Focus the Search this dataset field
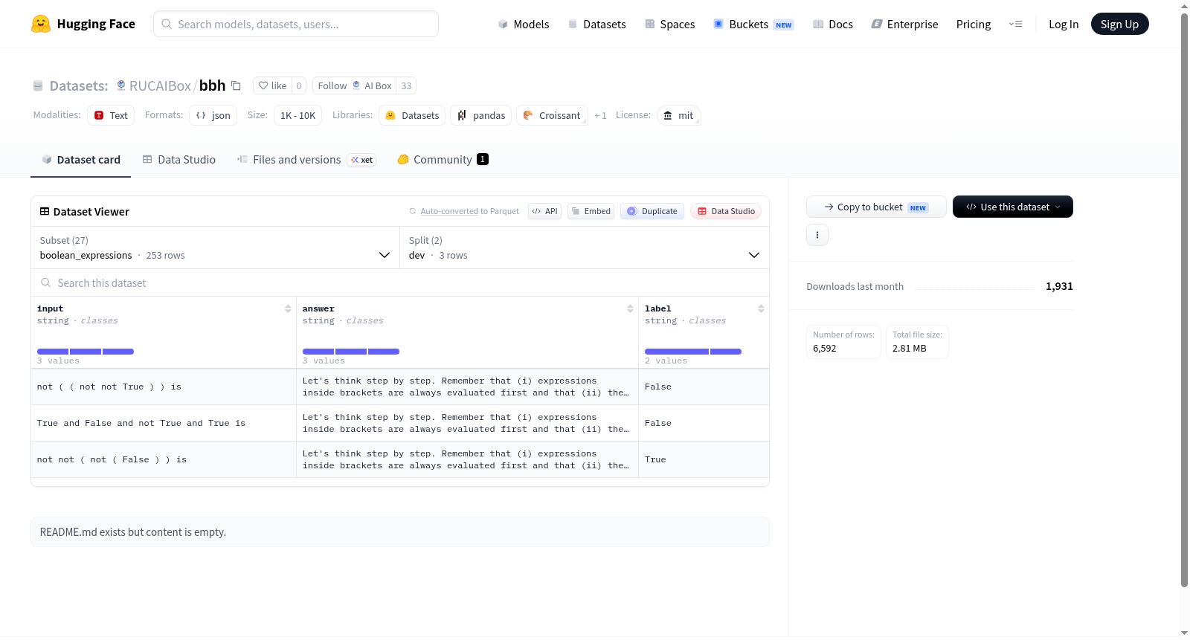 [x=400, y=282]
